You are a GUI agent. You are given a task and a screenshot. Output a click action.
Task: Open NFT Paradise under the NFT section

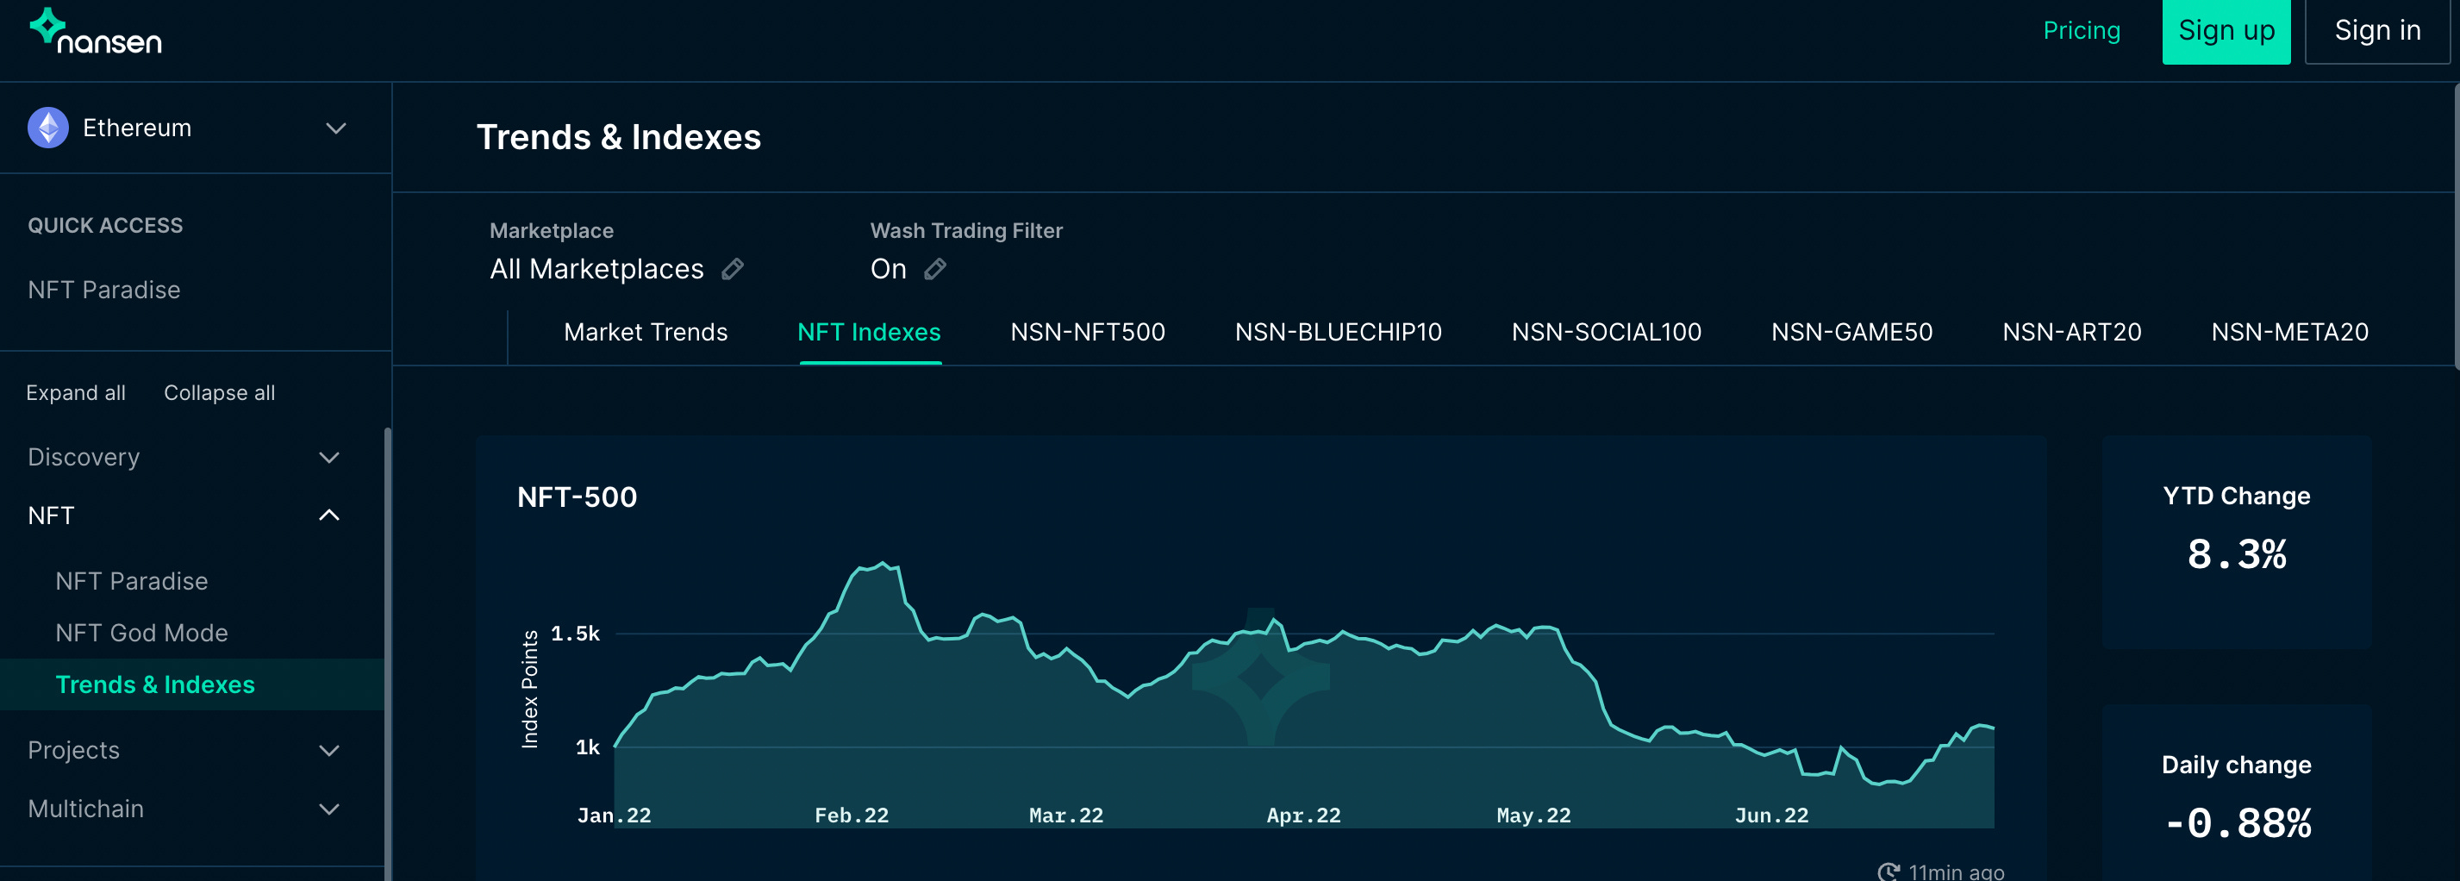tap(132, 582)
